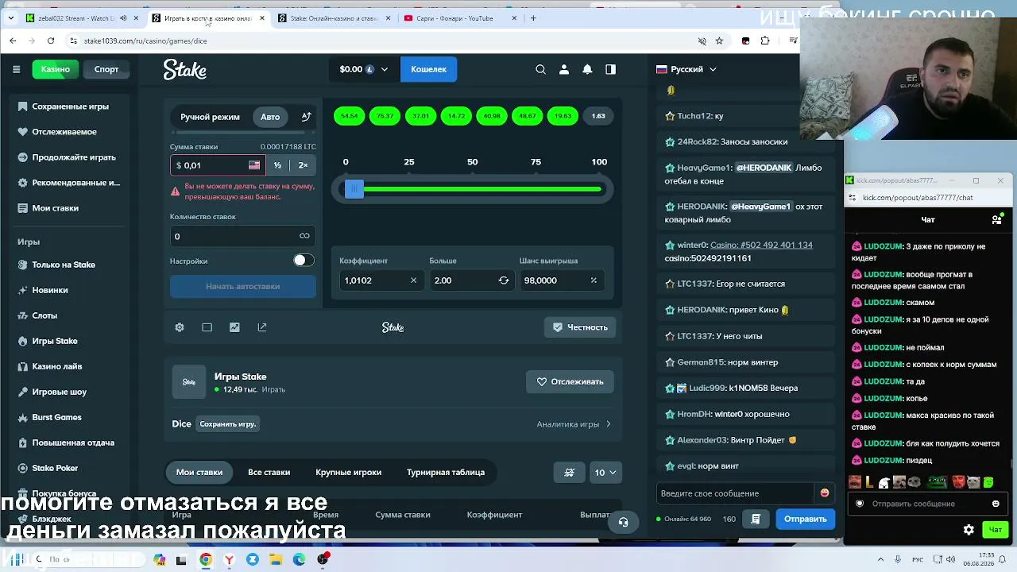Open the user profile icon

(564, 69)
